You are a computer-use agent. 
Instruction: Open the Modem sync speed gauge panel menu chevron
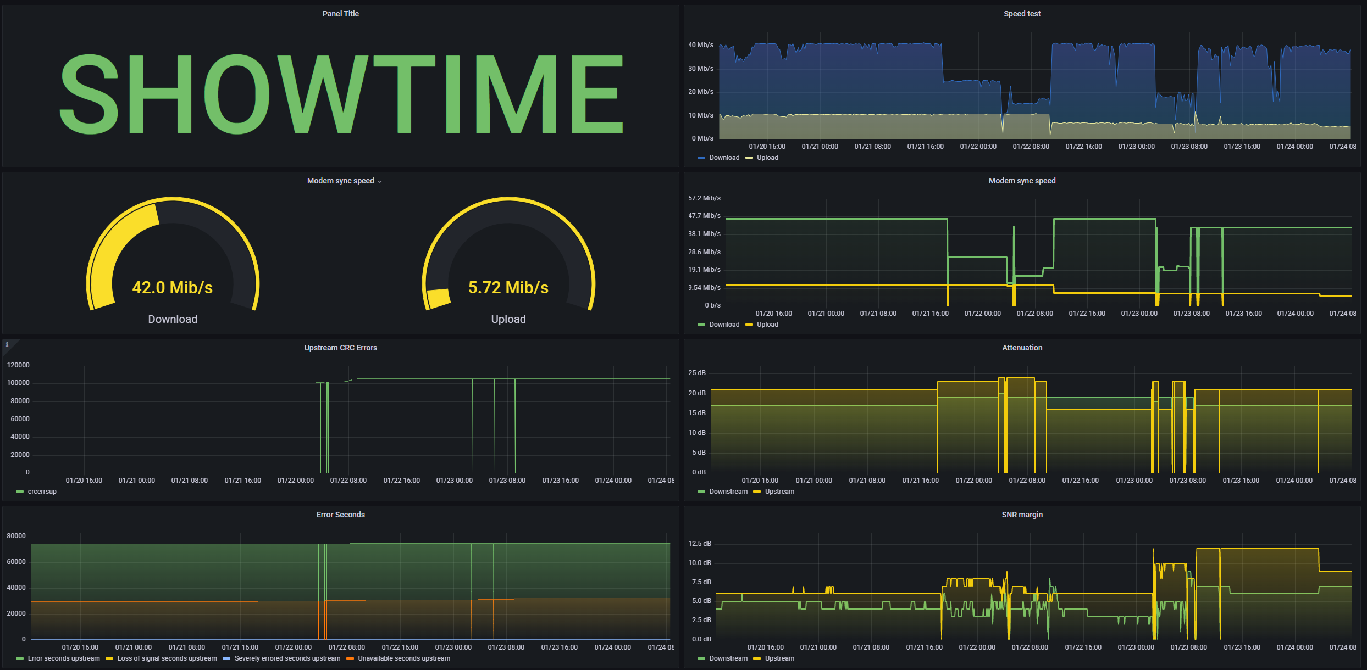[x=380, y=182]
